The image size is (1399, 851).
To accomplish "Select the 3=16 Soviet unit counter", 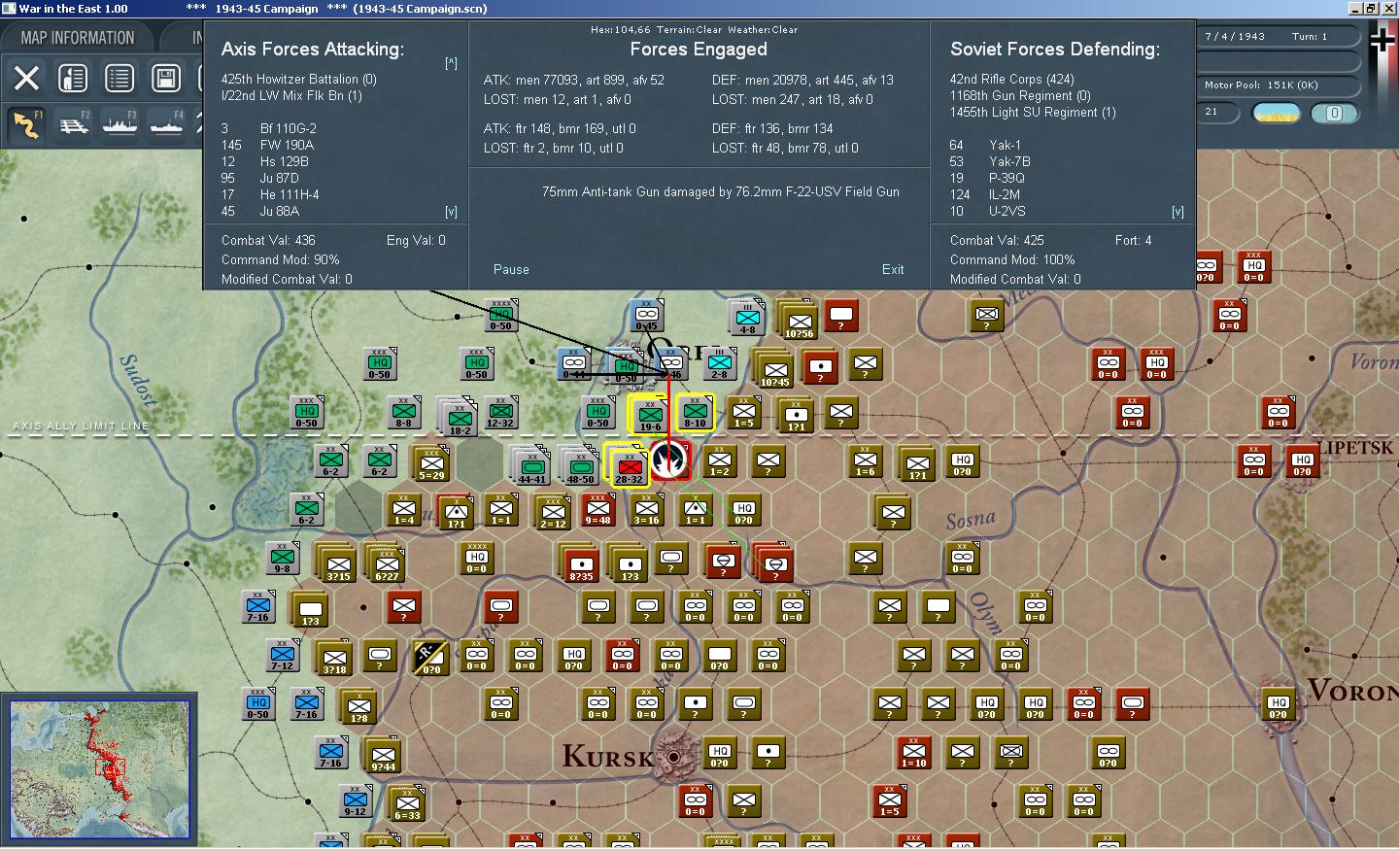I will 647,508.
